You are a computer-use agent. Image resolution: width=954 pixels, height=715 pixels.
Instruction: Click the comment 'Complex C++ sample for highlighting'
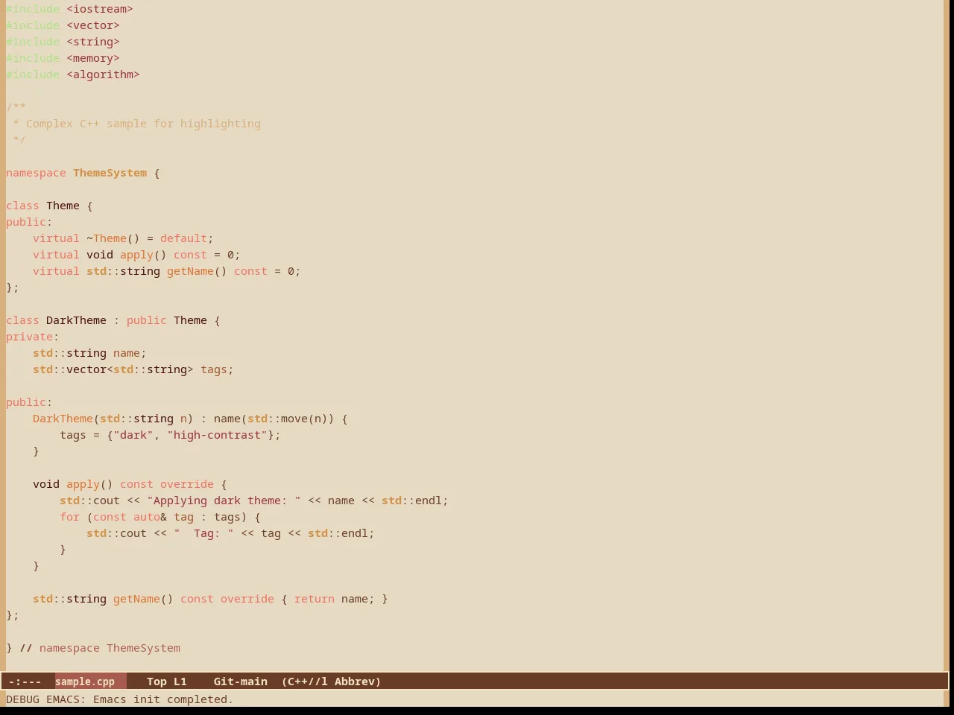pyautogui.click(x=143, y=124)
